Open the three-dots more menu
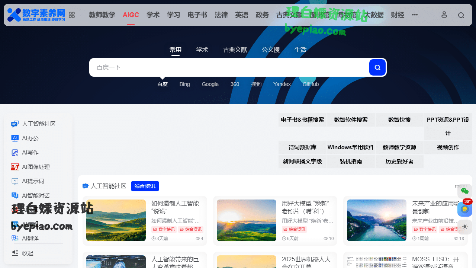Image resolution: width=476 pixels, height=268 pixels. click(x=415, y=15)
